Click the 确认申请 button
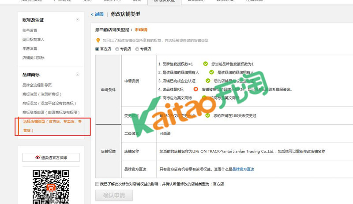The image size is (353, 204). click(x=114, y=195)
